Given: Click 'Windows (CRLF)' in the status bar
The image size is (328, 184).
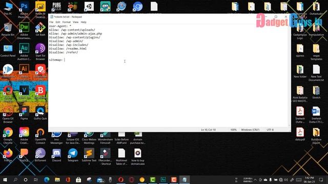Looking at the screenshot, I should (x=250, y=130).
